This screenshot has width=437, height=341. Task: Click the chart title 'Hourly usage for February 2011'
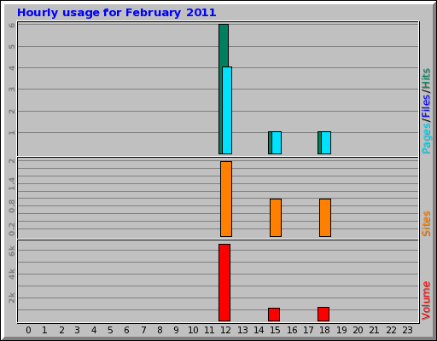[117, 13]
